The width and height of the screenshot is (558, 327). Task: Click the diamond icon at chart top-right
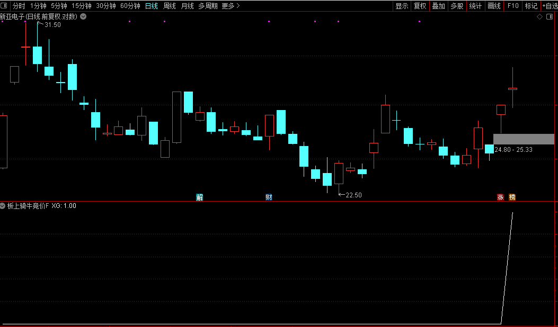click(540, 17)
